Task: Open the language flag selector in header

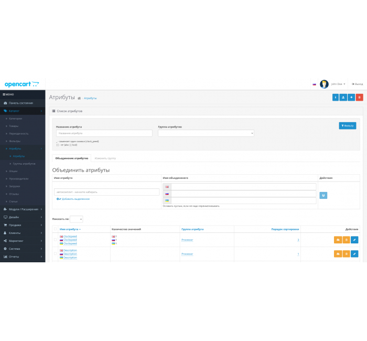Action: click(x=315, y=84)
